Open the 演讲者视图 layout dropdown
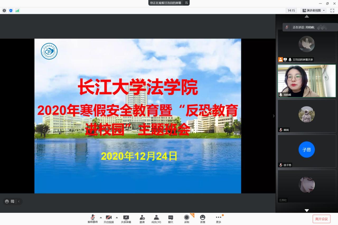This screenshot has height=225, width=338. click(x=313, y=11)
